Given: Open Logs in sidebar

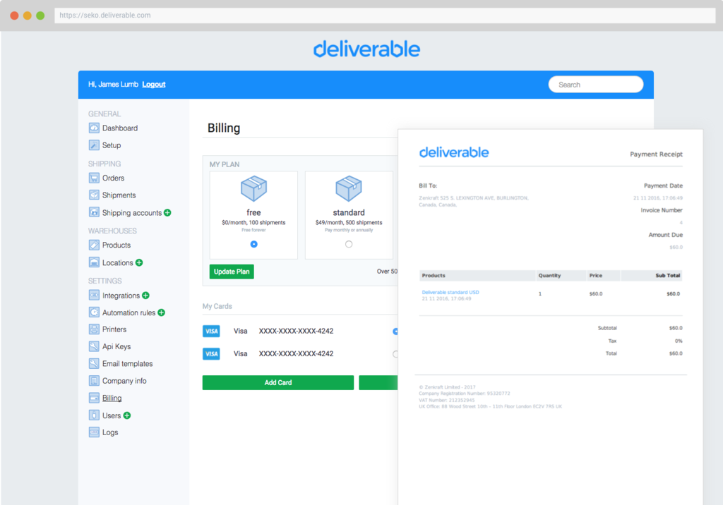Looking at the screenshot, I should point(110,432).
